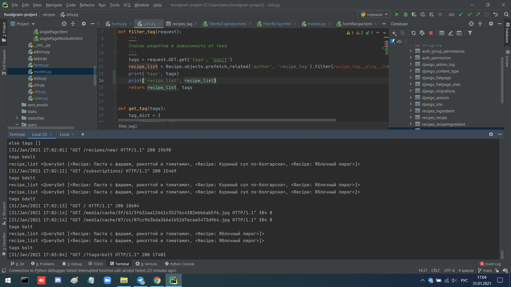The height and width of the screenshot is (287, 511).
Task: Click the Debug bug icon in toolbar
Action: click(405, 15)
